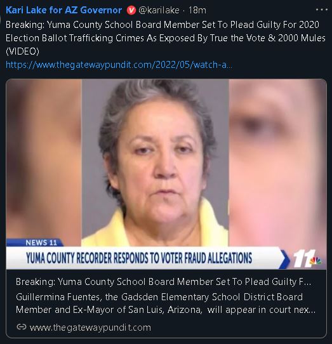332x344 pixels.
Task: Click the red verified badge icon
Action: (x=131, y=10)
